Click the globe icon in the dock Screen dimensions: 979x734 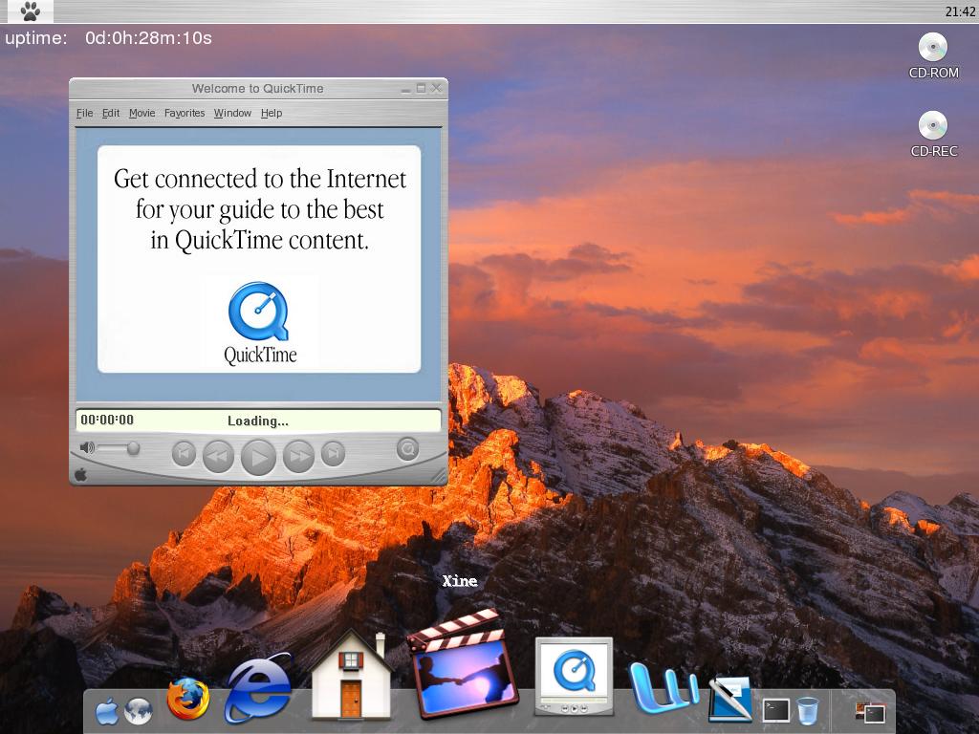point(138,711)
